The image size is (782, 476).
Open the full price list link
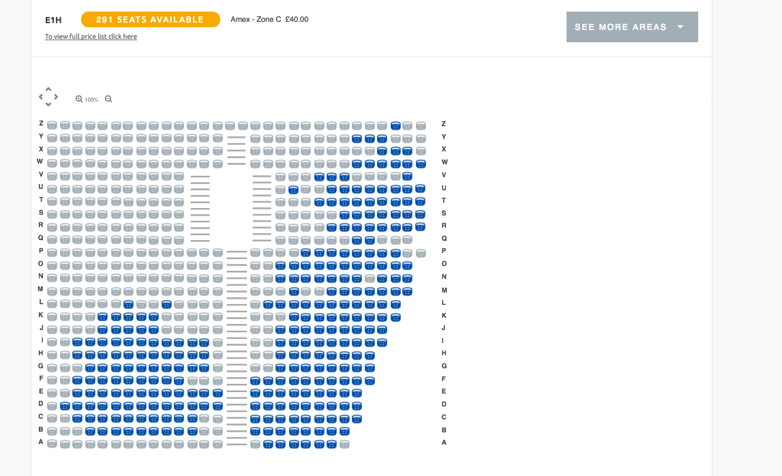91,36
